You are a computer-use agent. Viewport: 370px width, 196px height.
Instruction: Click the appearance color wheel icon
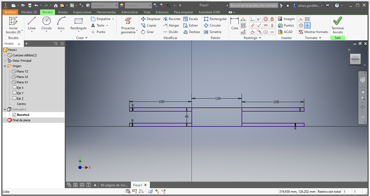coord(121,5)
